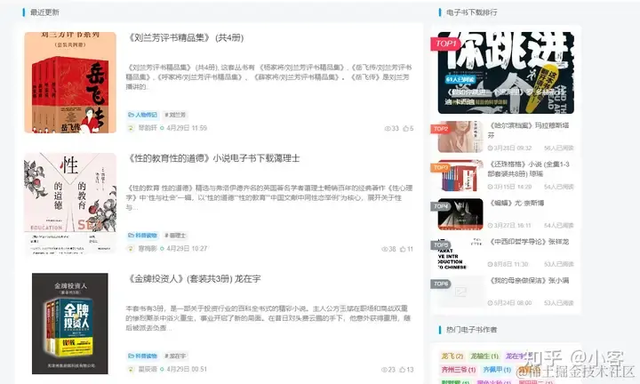Open the 刘兰芳评书精品集 cover thumbnail
The width and height of the screenshot is (640, 384).
(x=70, y=83)
